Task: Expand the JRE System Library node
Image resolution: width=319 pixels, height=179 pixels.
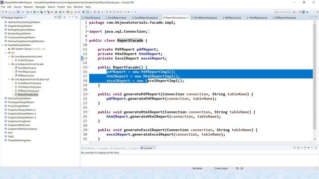Action: pyautogui.click(x=5, y=49)
